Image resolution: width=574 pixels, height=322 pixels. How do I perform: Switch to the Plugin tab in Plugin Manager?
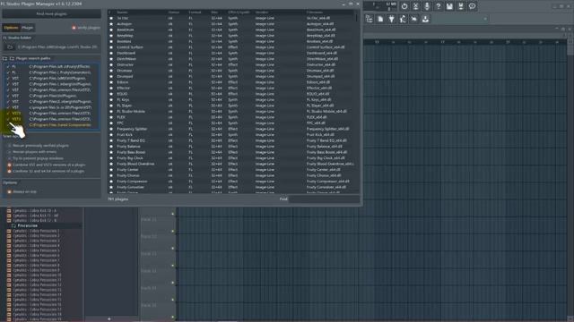click(x=27, y=28)
